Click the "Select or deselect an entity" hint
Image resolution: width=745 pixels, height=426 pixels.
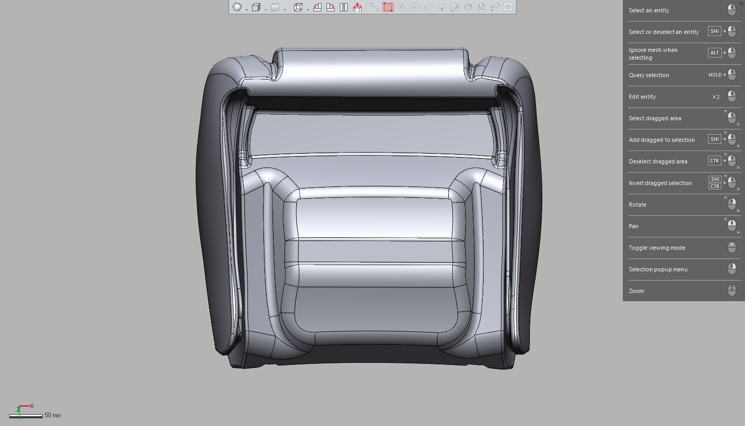coord(684,32)
